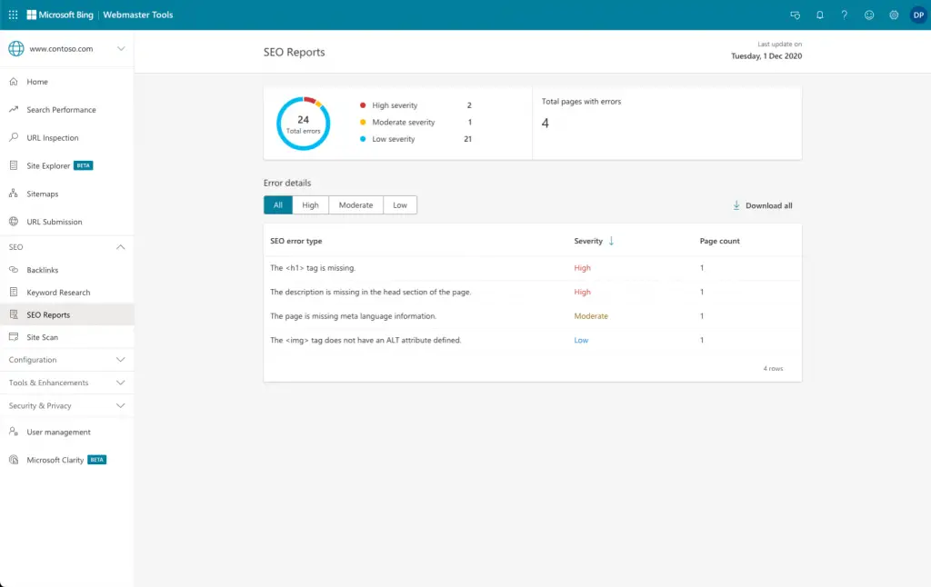This screenshot has width=931, height=587.
Task: Click the Sitemaps hierarchy icon
Action: coord(14,194)
